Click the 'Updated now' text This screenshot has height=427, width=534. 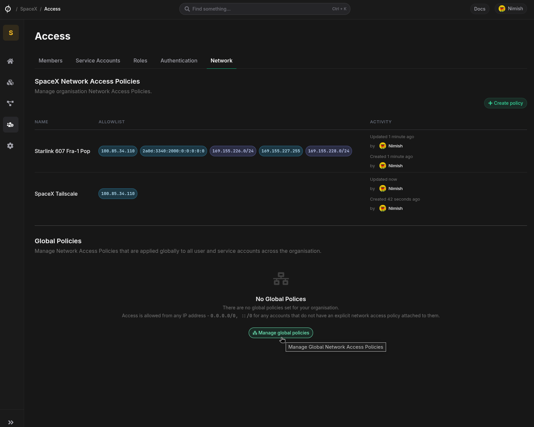pyautogui.click(x=383, y=179)
